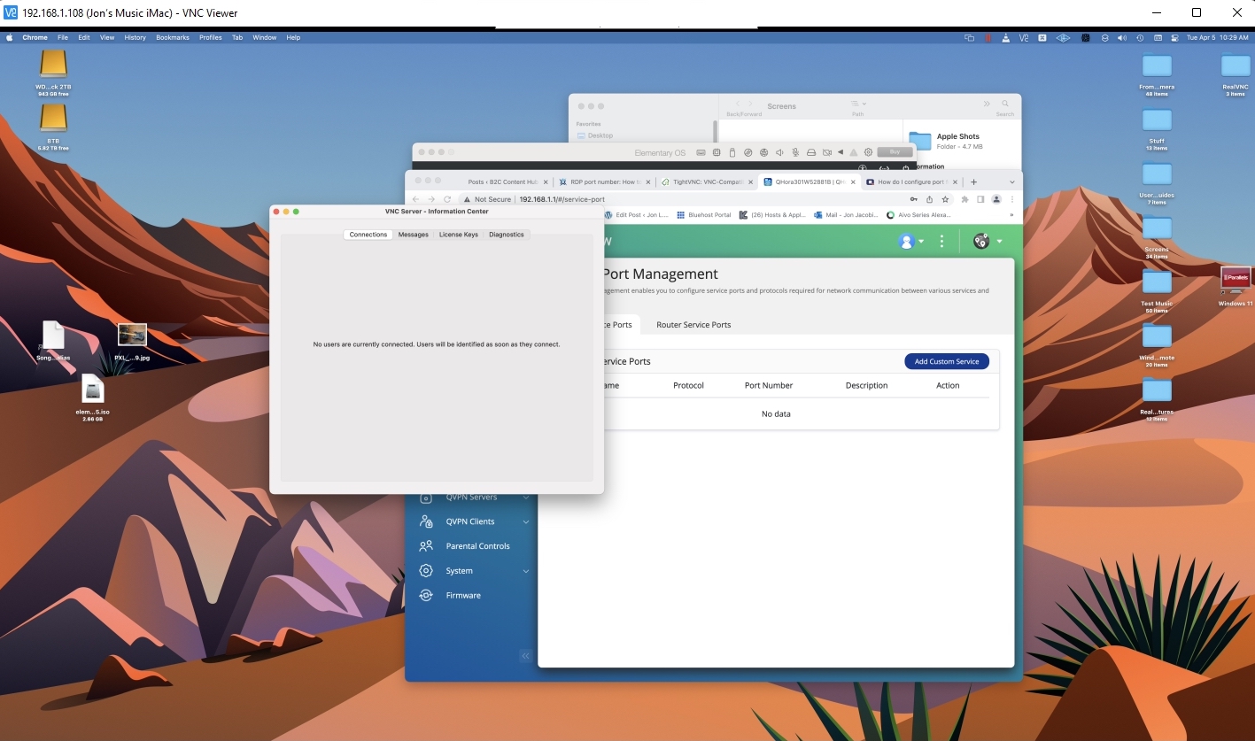This screenshot has height=741, width=1255.
Task: Click the Not Secure site warning
Action: [487, 199]
